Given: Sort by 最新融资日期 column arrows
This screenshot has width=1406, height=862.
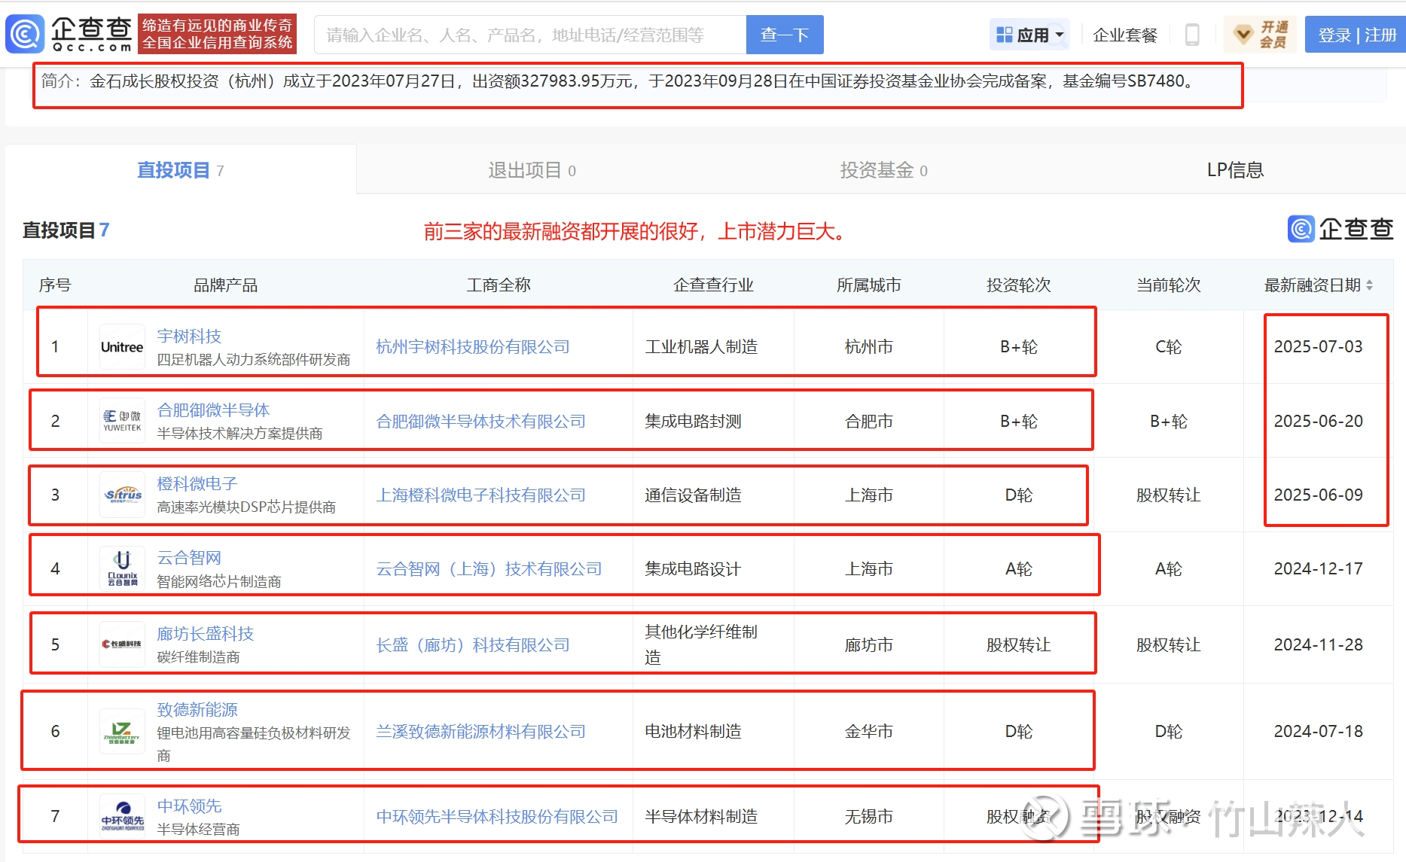Looking at the screenshot, I should (x=1369, y=285).
